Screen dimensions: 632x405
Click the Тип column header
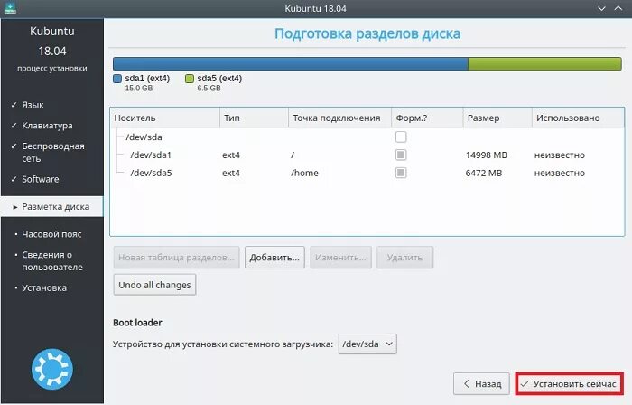coord(254,118)
